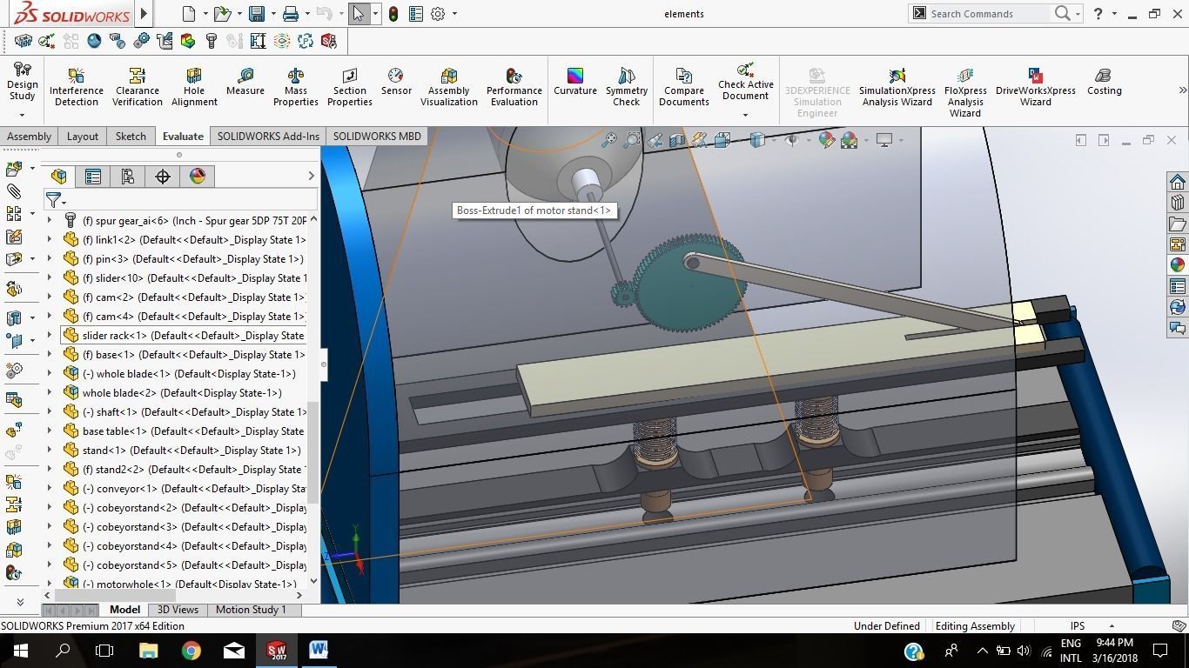
Task: Click the Save icon
Action: 256,14
